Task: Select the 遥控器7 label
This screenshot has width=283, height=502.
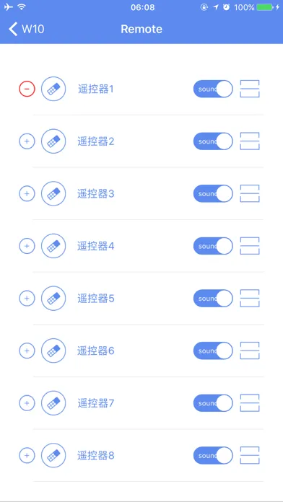Action: tap(96, 403)
